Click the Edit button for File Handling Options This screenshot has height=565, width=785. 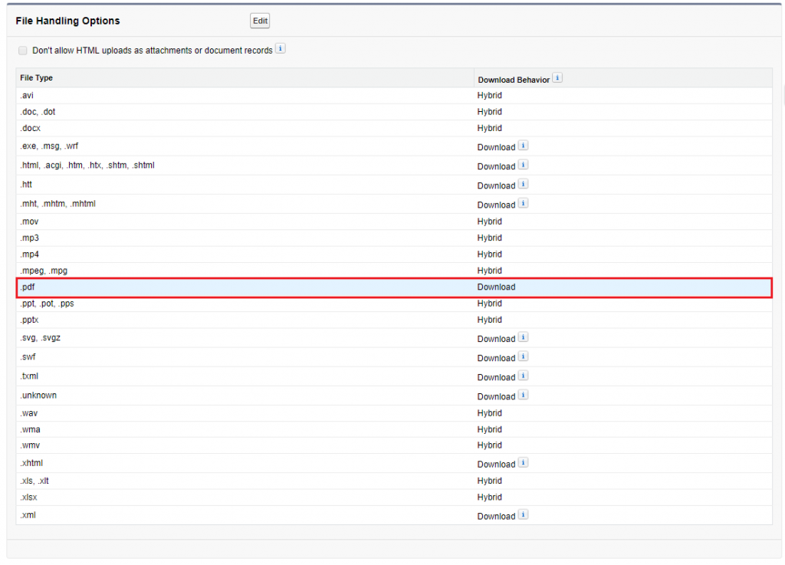260,21
